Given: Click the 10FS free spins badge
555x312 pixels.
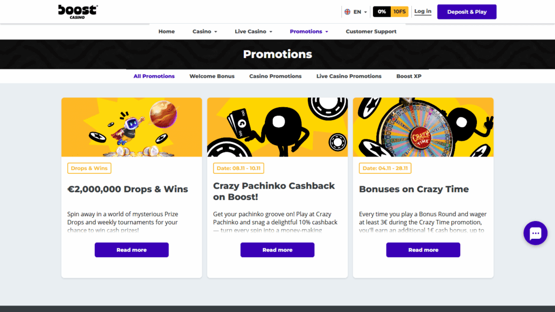Looking at the screenshot, I should tap(399, 12).
